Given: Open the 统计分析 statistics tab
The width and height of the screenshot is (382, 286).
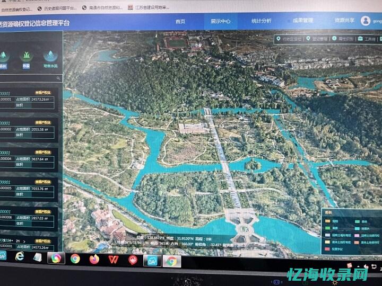Looking at the screenshot, I should [x=261, y=21].
